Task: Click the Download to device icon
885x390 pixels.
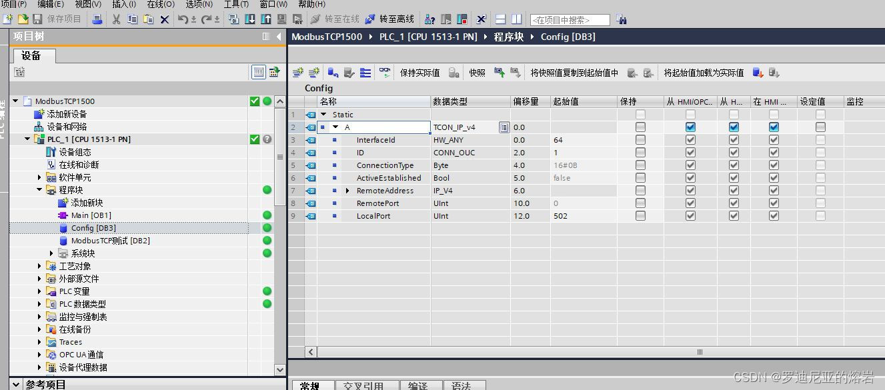Action: click(x=249, y=19)
